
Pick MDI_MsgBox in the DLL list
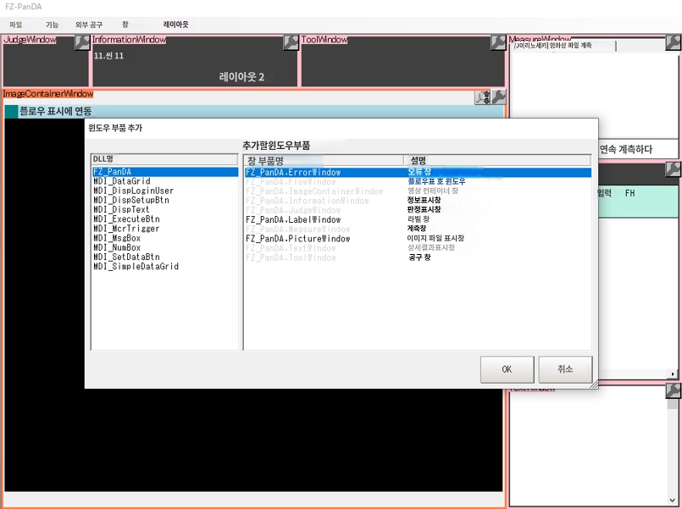tap(117, 238)
